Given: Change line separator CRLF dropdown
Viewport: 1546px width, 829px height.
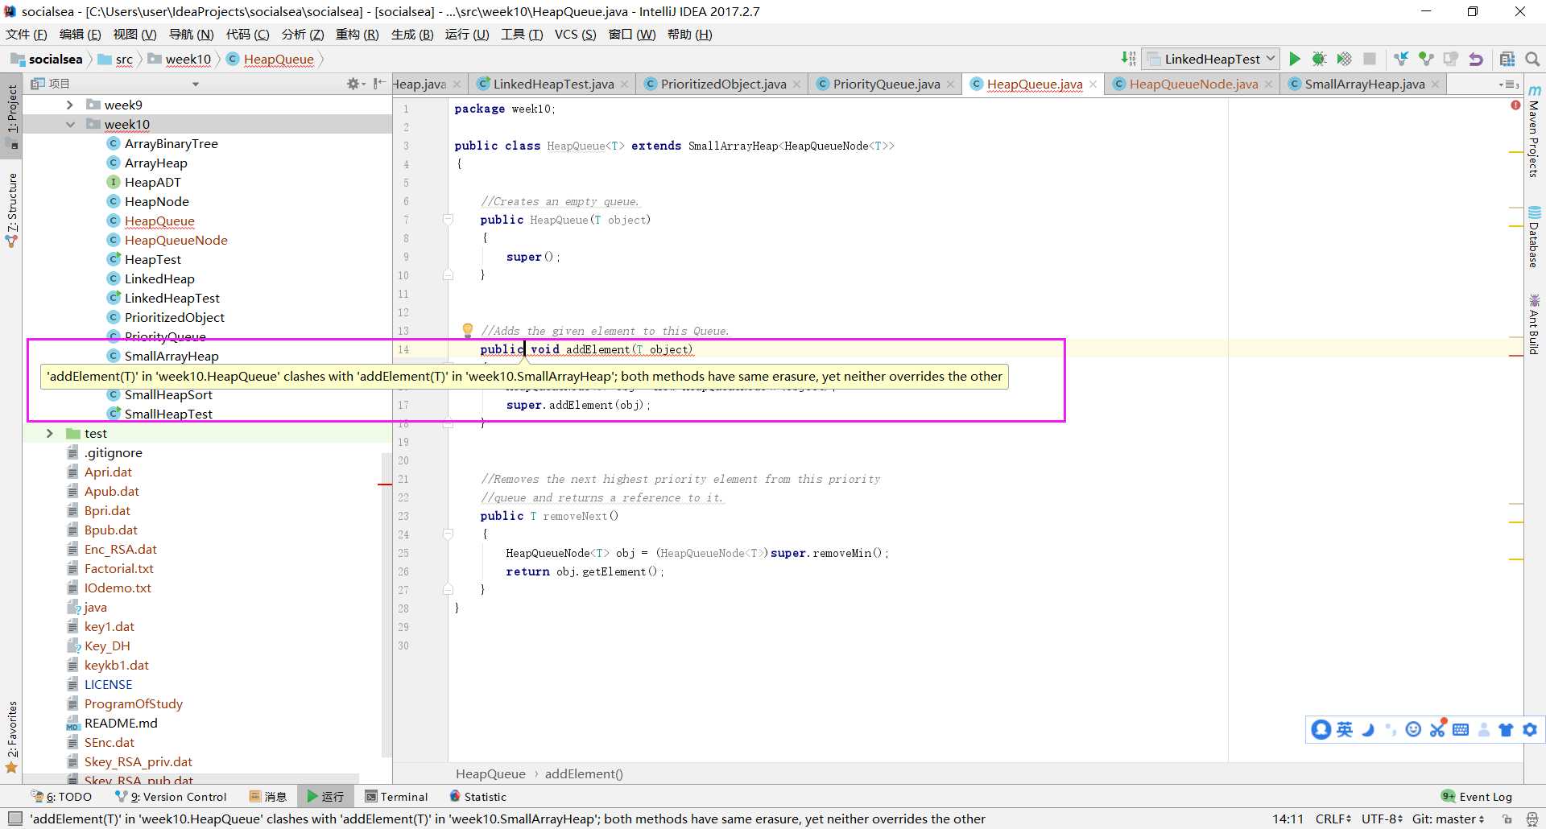Looking at the screenshot, I should coord(1333,819).
